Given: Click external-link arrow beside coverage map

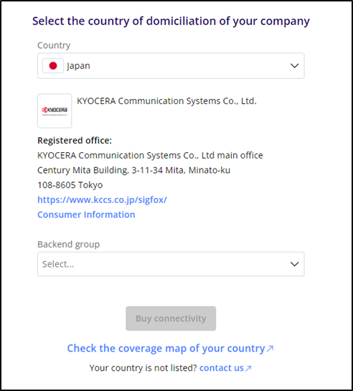Looking at the screenshot, I should pyautogui.click(x=270, y=349).
